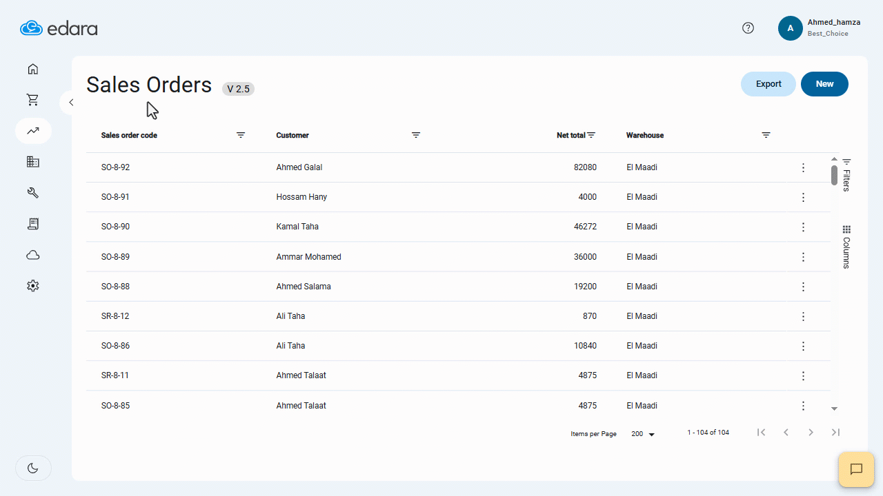
Task: Open the Home sidebar icon
Action: click(32, 69)
